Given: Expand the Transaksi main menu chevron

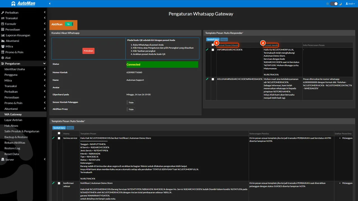Looking at the screenshot, I should (45, 18).
